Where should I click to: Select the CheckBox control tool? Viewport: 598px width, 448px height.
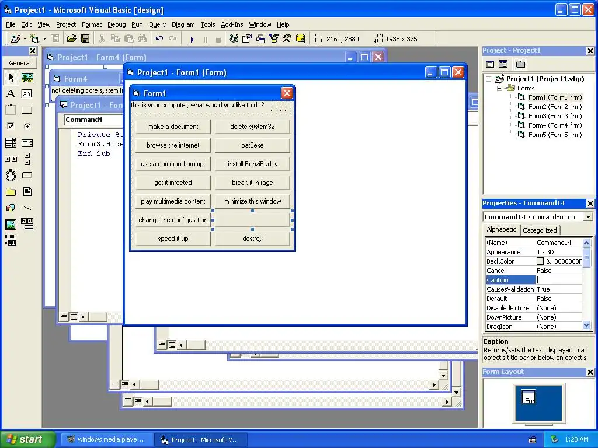(x=11, y=126)
